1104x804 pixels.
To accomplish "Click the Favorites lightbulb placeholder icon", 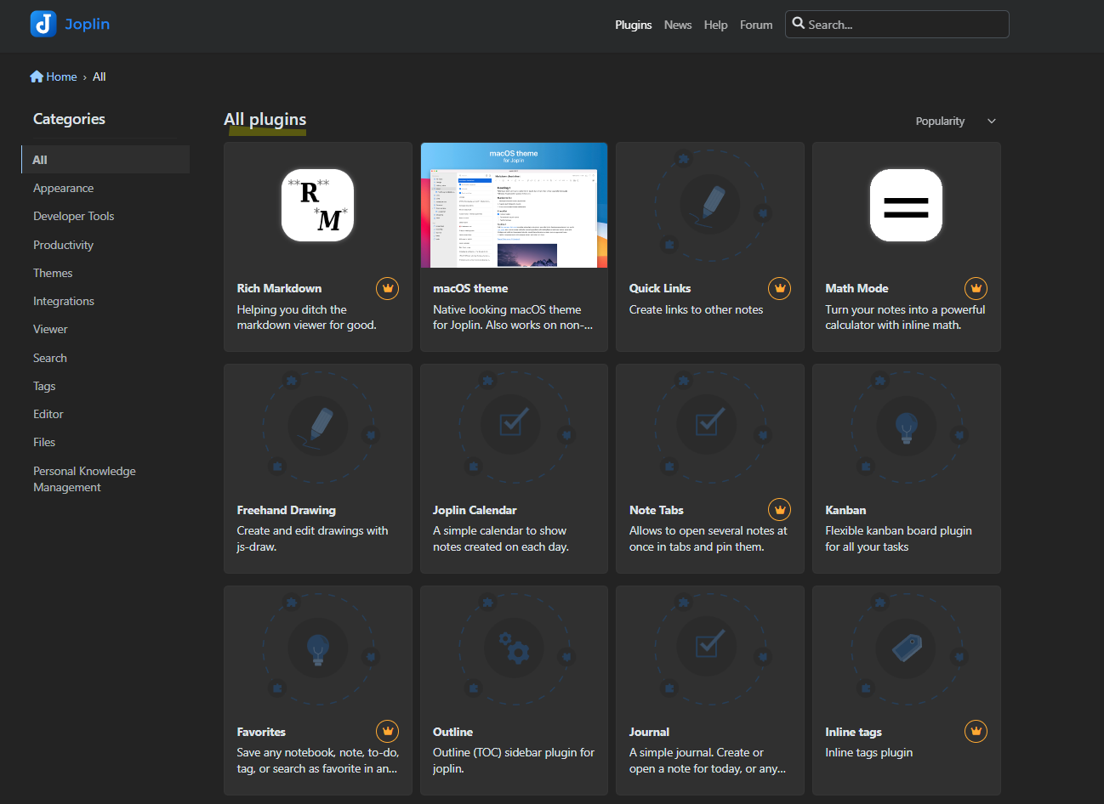I will 318,648.
